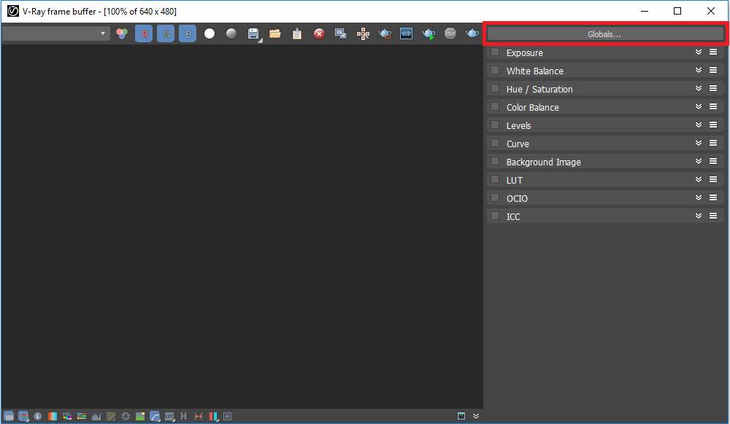Viewport: 730px width, 424px height.
Task: Toggle the red channel view
Action: 144,34
